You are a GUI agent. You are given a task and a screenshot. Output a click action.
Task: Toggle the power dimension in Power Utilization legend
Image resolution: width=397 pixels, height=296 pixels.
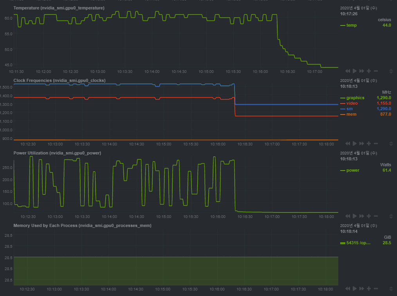coord(353,171)
